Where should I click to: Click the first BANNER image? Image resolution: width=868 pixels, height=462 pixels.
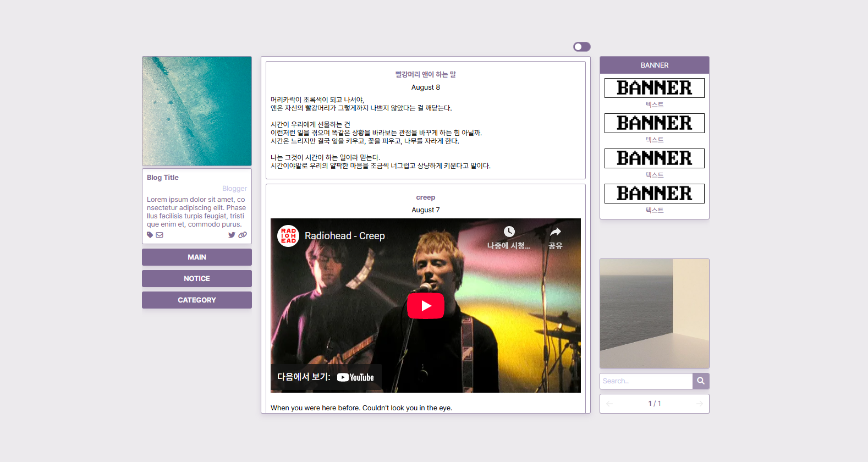click(x=655, y=88)
